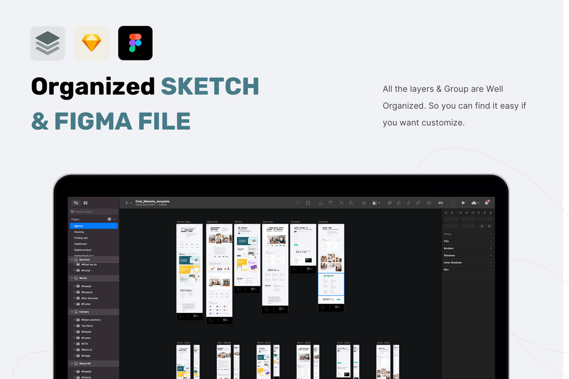Collapse the Works artboard in layer list
The width and height of the screenshot is (569, 379).
point(71,278)
